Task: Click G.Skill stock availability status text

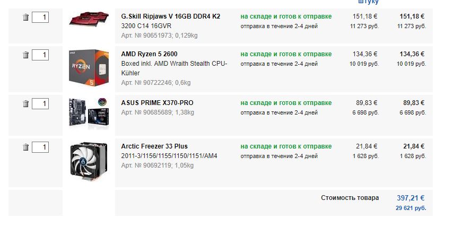Action: pos(286,16)
